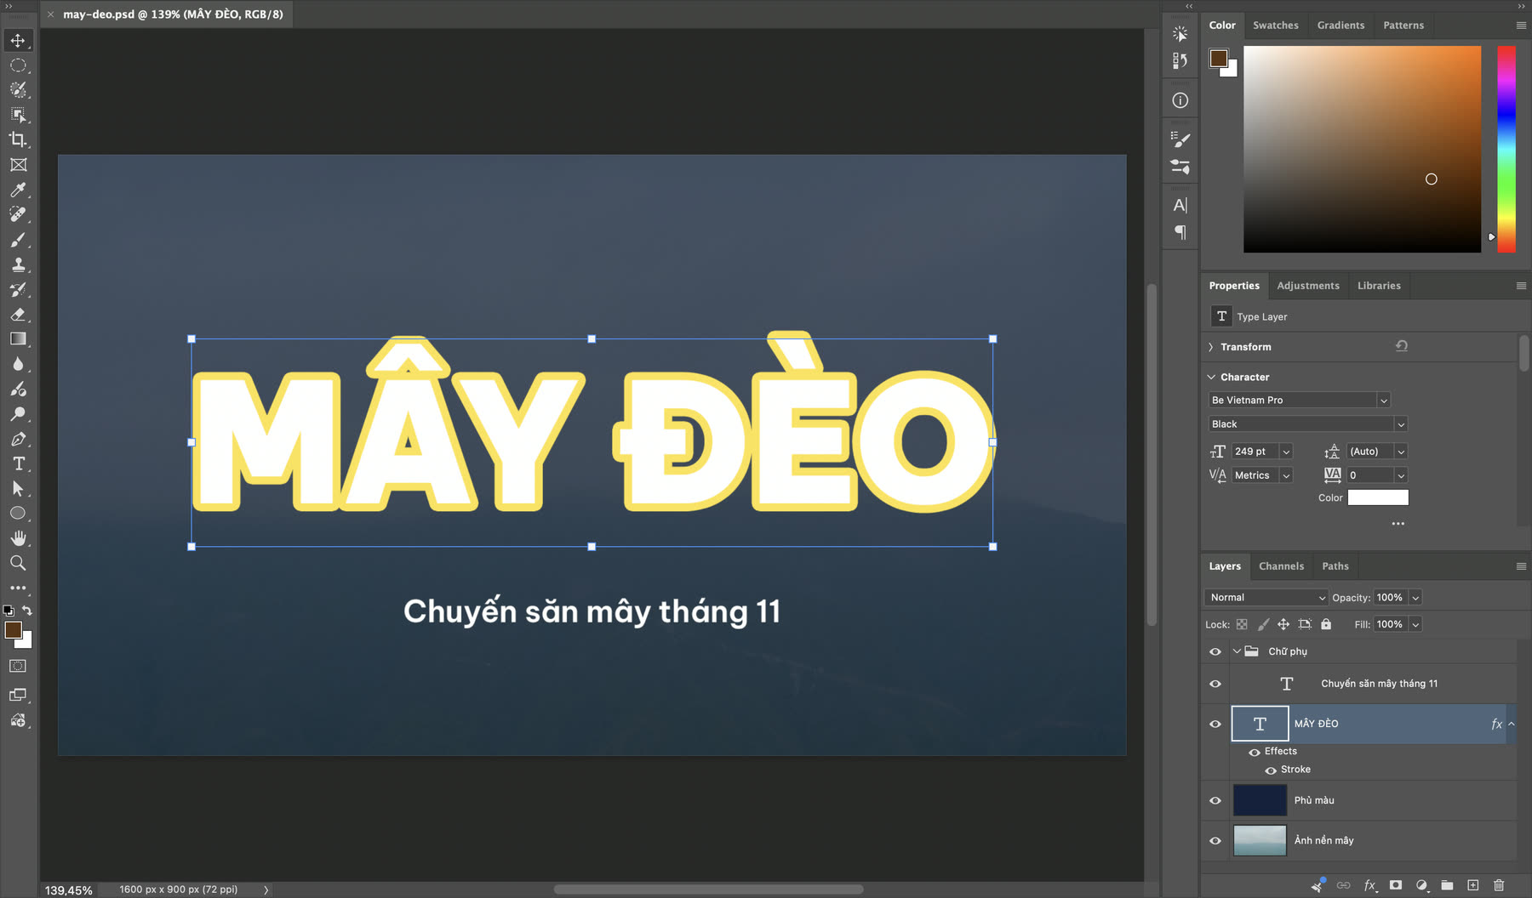This screenshot has width=1532, height=898.
Task: Switch to the Channels tab
Action: tap(1281, 566)
